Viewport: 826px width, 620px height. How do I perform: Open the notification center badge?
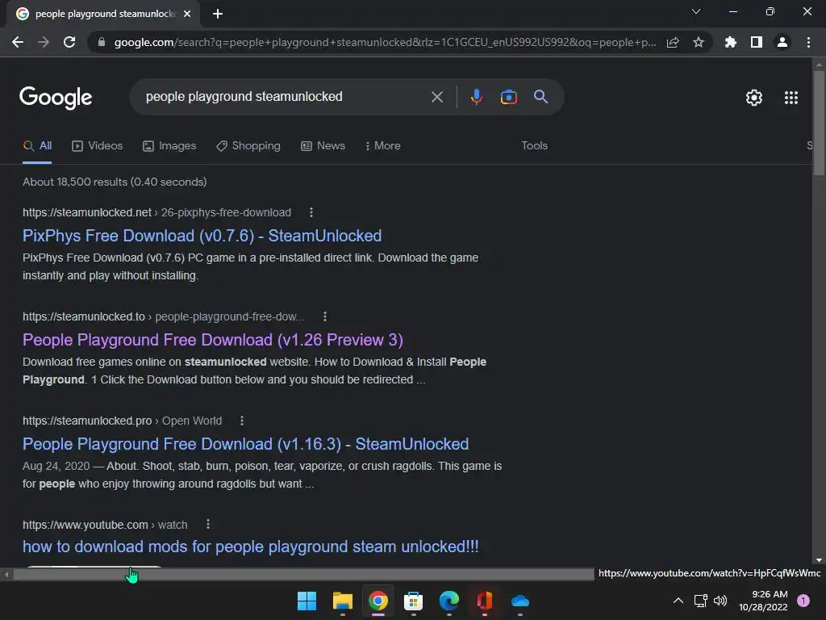(803, 601)
